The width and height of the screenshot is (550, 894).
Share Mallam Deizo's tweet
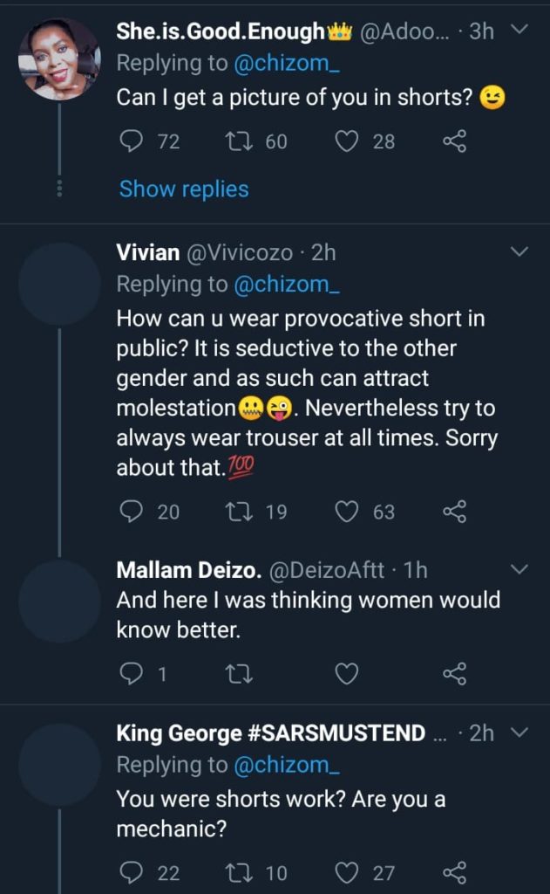click(x=454, y=673)
